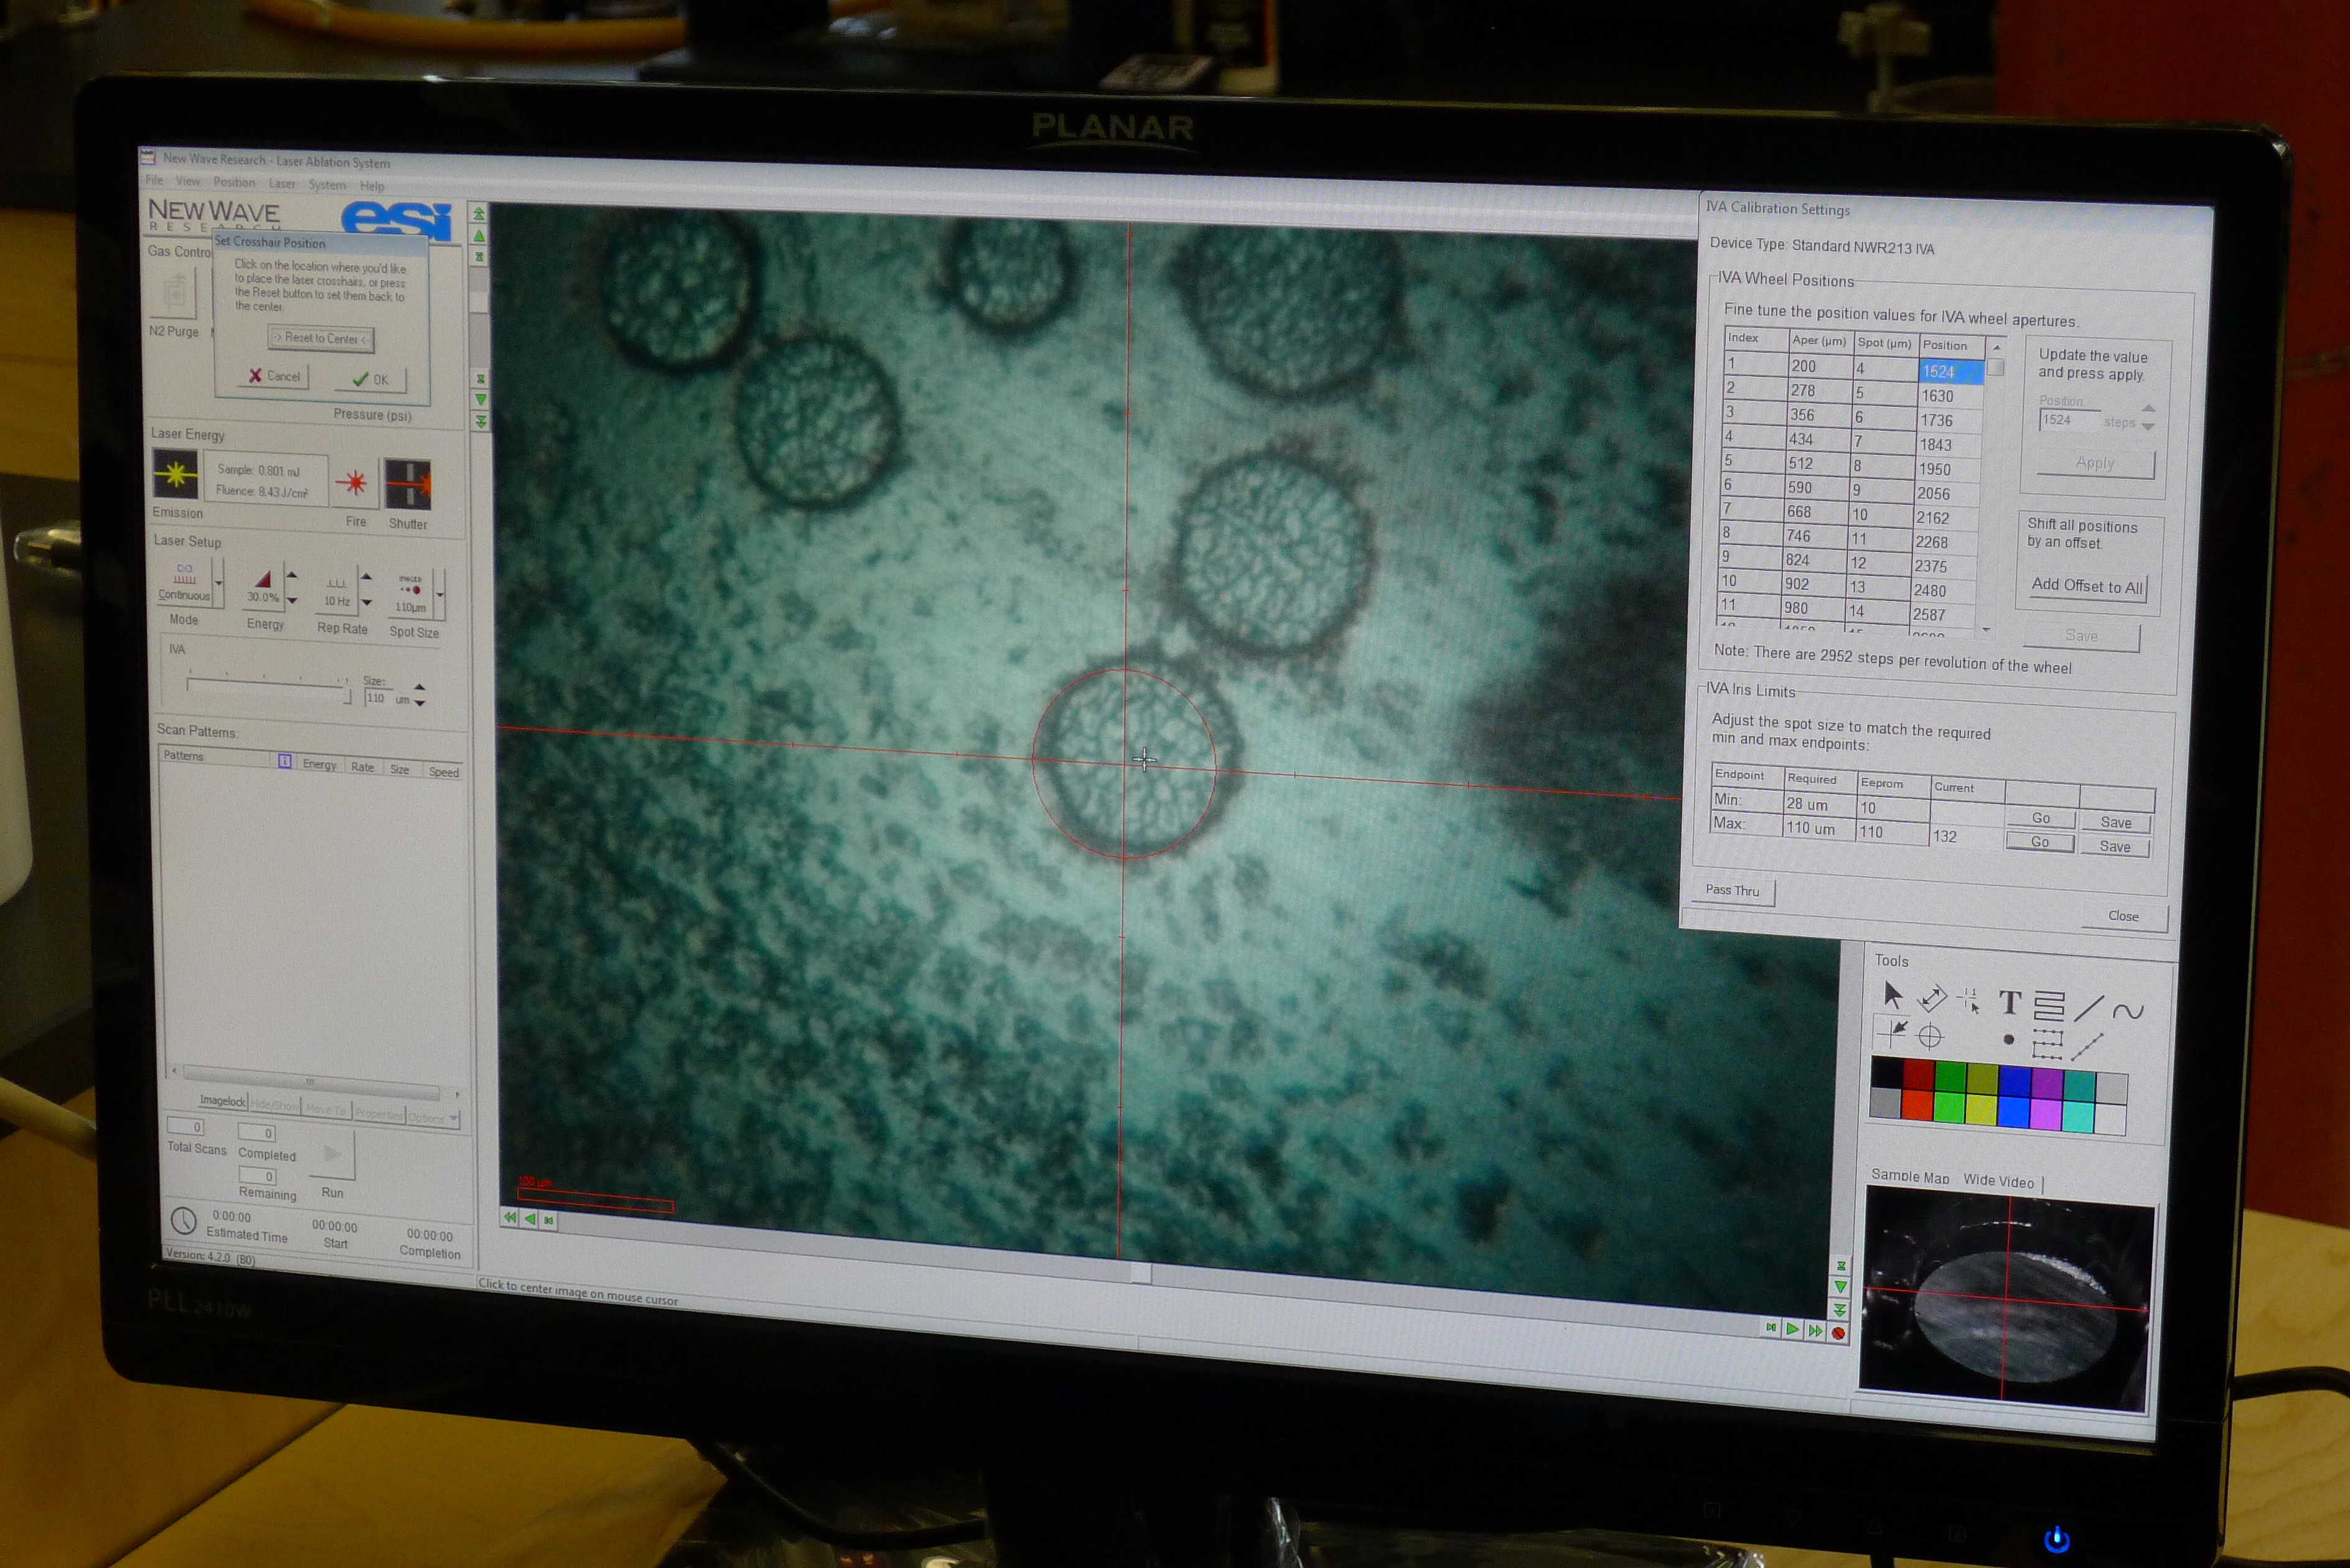This screenshot has width=2350, height=1568.
Task: Cancel the Set Crosshair Position dialog
Action: (274, 376)
